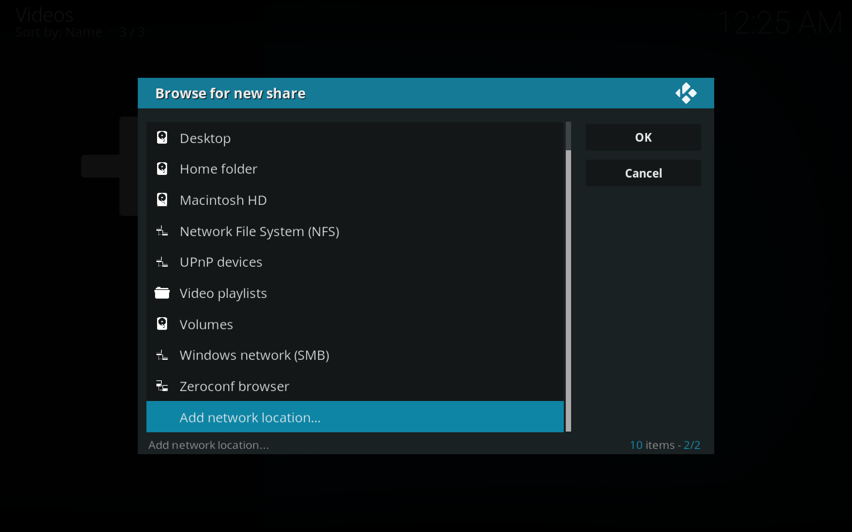Screen dimensions: 852x532
Task: Click the 10 items - 2/2 status text
Action: point(665,445)
